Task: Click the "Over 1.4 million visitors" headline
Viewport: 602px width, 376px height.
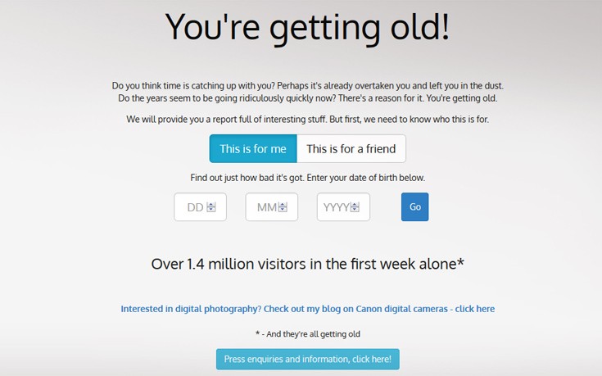Action: click(307, 264)
